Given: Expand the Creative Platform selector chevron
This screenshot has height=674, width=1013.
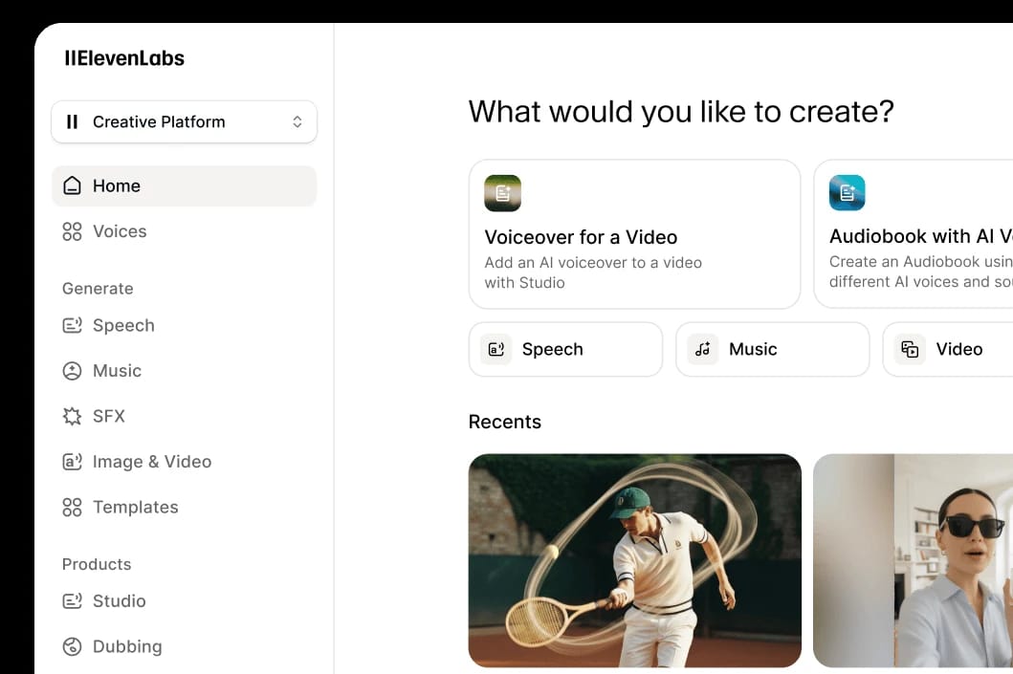Looking at the screenshot, I should [297, 121].
